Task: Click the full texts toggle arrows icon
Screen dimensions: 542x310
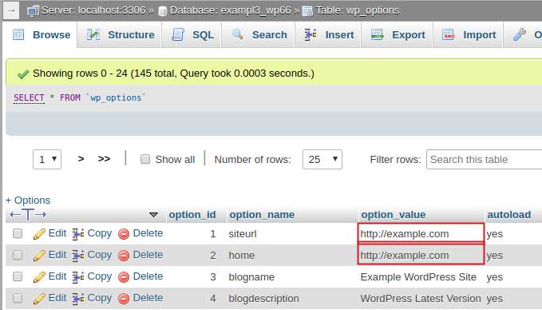Action: pos(28,214)
